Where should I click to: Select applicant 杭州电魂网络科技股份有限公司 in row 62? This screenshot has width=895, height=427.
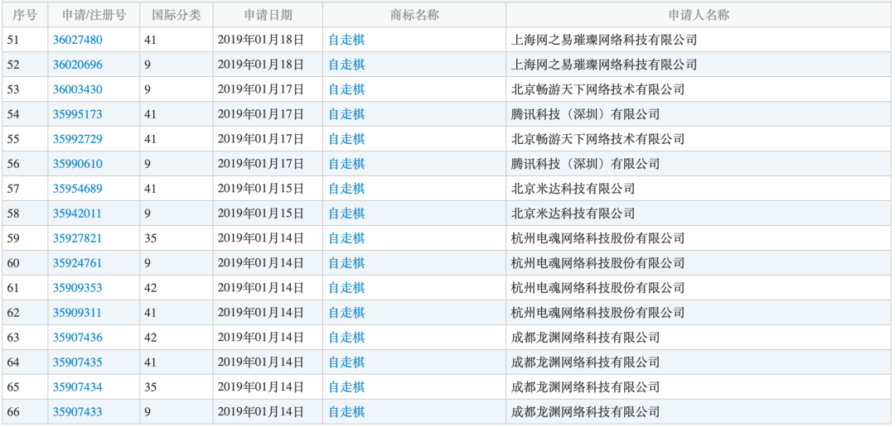597,313
